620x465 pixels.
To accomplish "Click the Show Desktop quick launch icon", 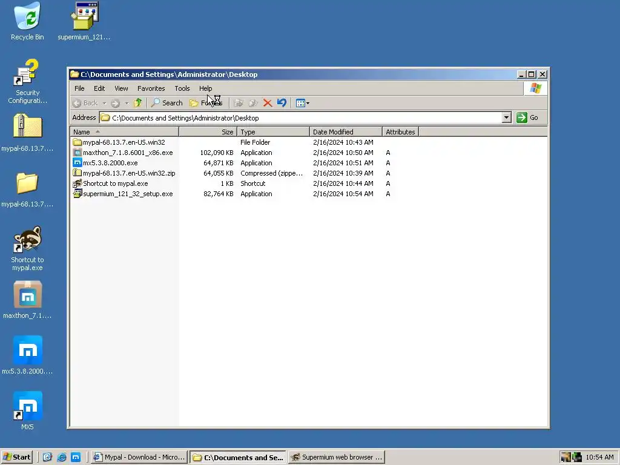I will [x=47, y=457].
